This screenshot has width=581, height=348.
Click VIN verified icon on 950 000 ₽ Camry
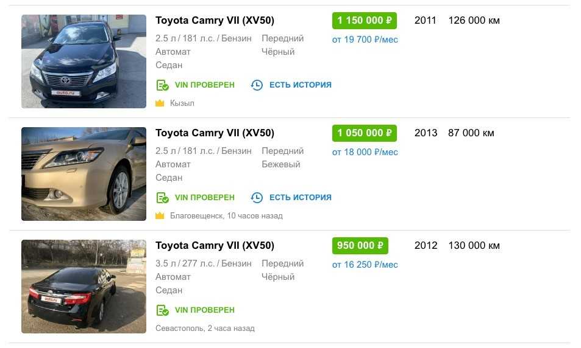162,310
